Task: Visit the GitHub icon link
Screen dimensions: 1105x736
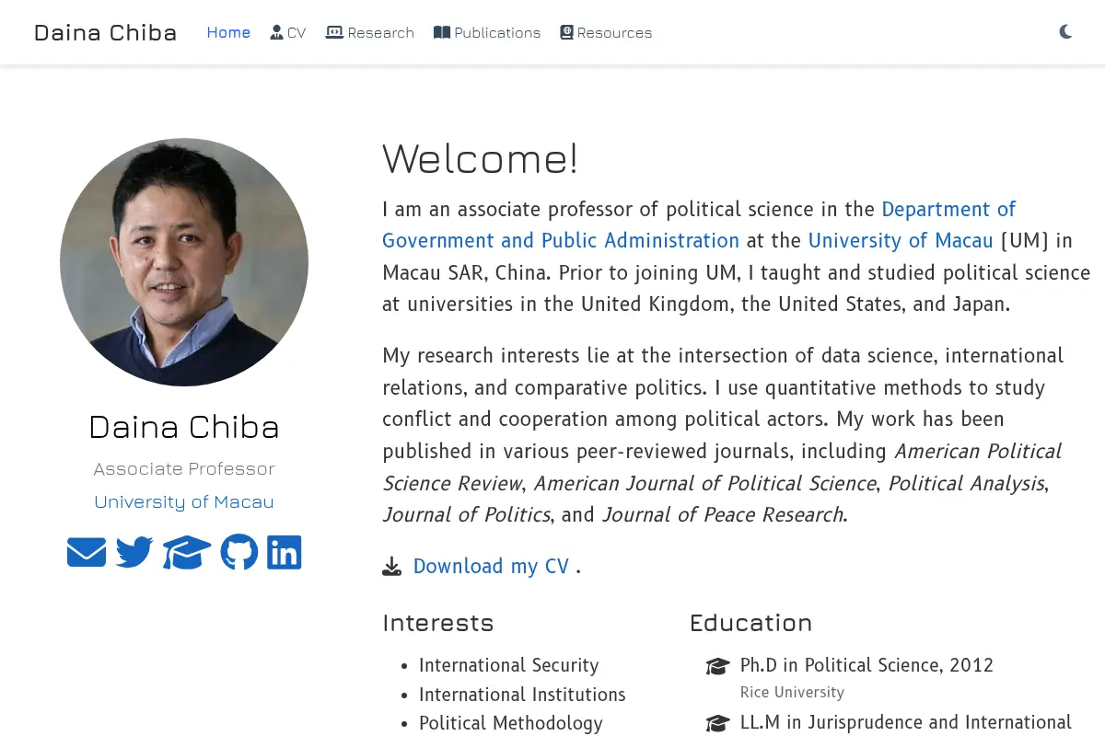Action: point(239,553)
